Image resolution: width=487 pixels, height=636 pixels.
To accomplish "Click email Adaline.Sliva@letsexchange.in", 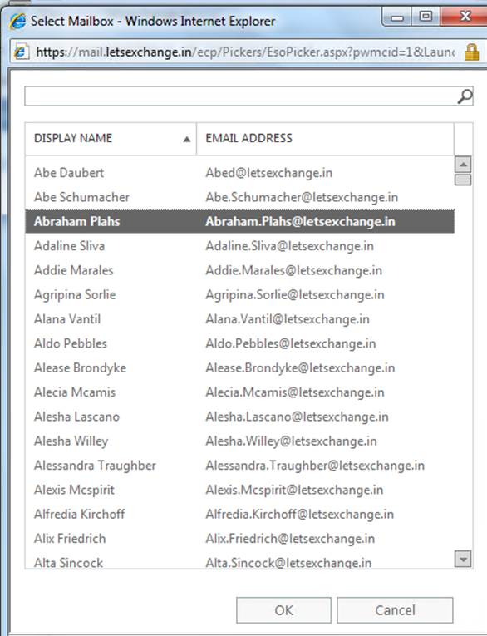I will [x=289, y=246].
